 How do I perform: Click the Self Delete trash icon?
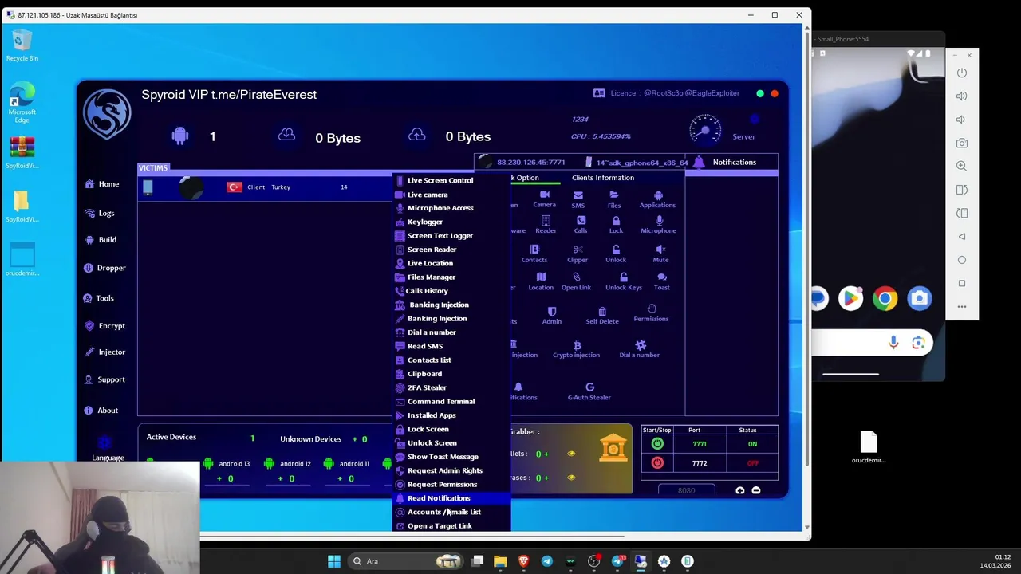[x=602, y=316]
